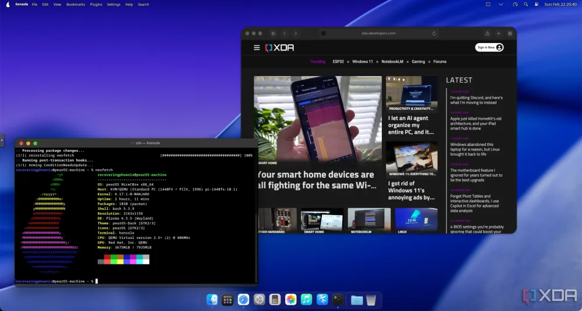Open the Launchpad app grid in dock
582x311 pixels.
[228, 299]
